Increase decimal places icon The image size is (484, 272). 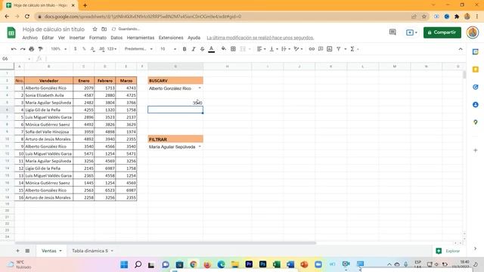[x=101, y=49]
